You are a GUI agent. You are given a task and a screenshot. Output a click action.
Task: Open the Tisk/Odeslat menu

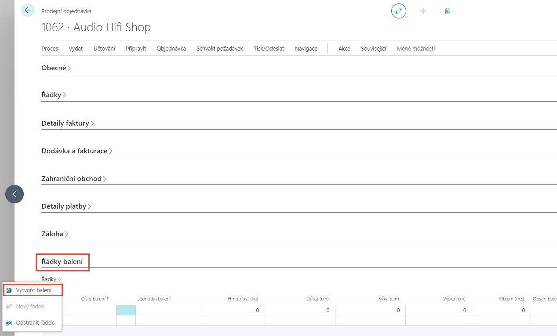[x=269, y=49]
